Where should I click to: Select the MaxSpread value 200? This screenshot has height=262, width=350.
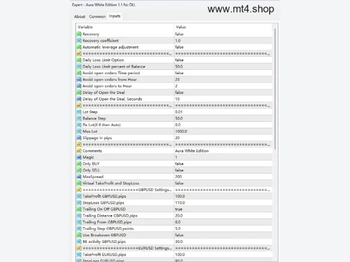[x=178, y=177]
